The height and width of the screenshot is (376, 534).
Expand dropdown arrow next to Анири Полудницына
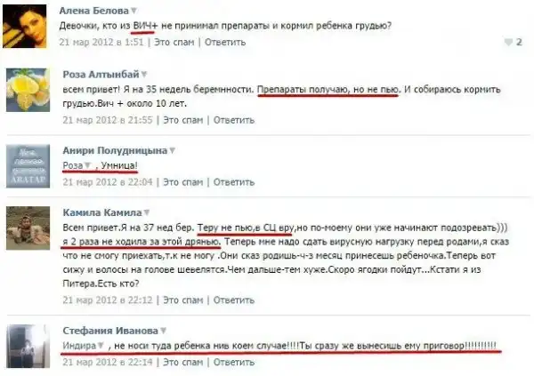(x=172, y=150)
